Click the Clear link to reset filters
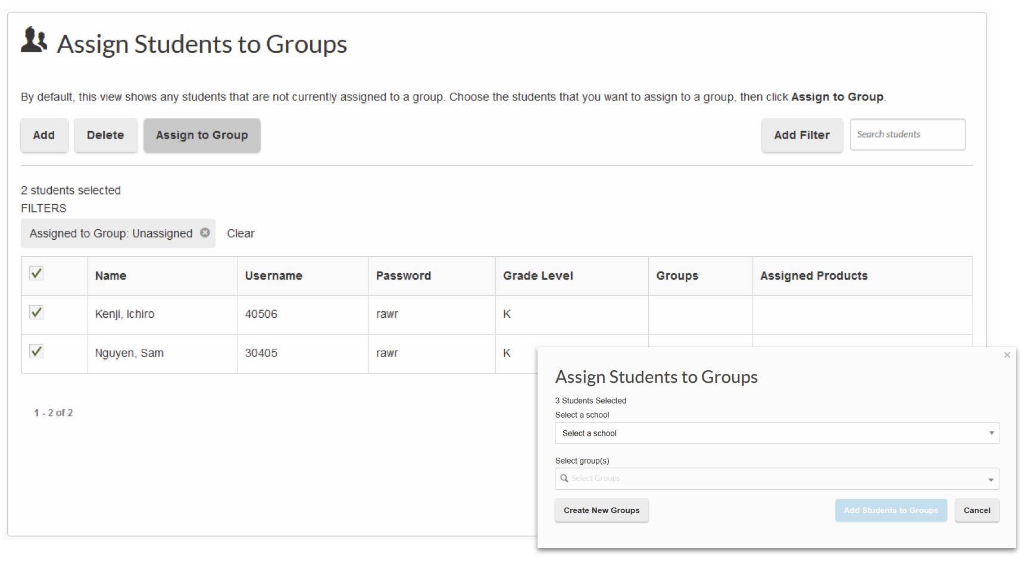This screenshot has width=1028, height=566. 240,233
